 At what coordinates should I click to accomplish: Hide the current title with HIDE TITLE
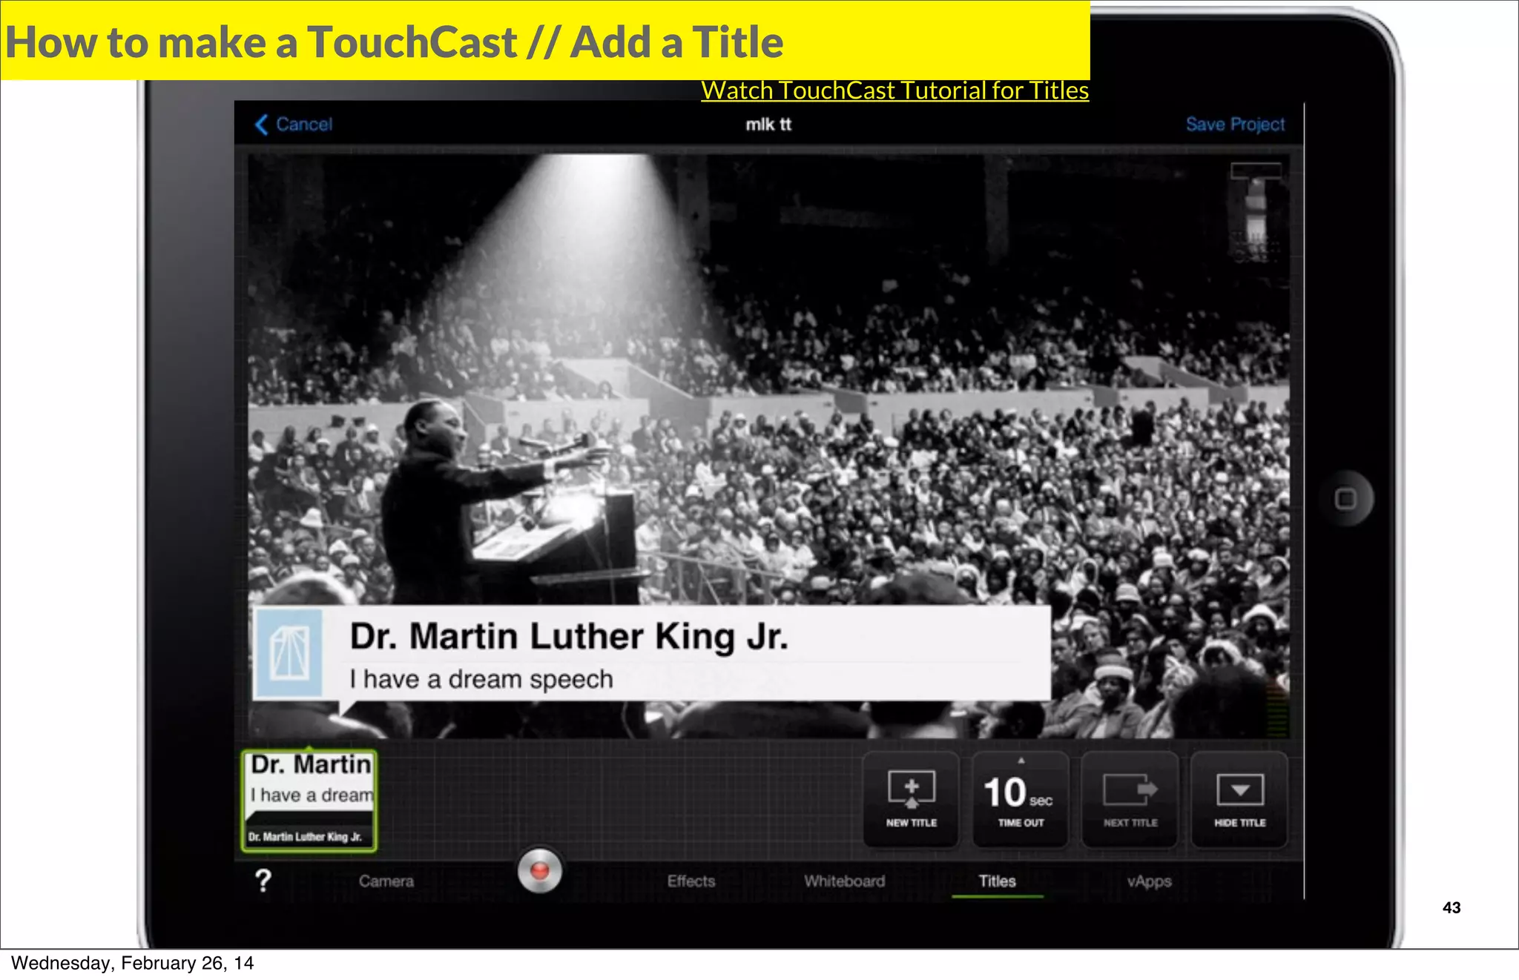1239,799
